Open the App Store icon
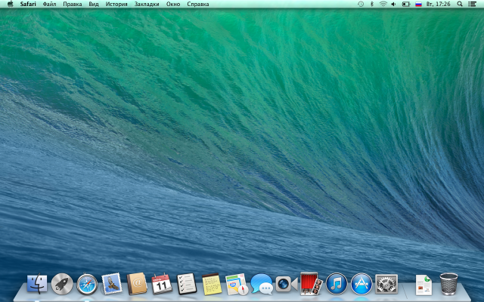The height and width of the screenshot is (302, 484). click(x=361, y=284)
